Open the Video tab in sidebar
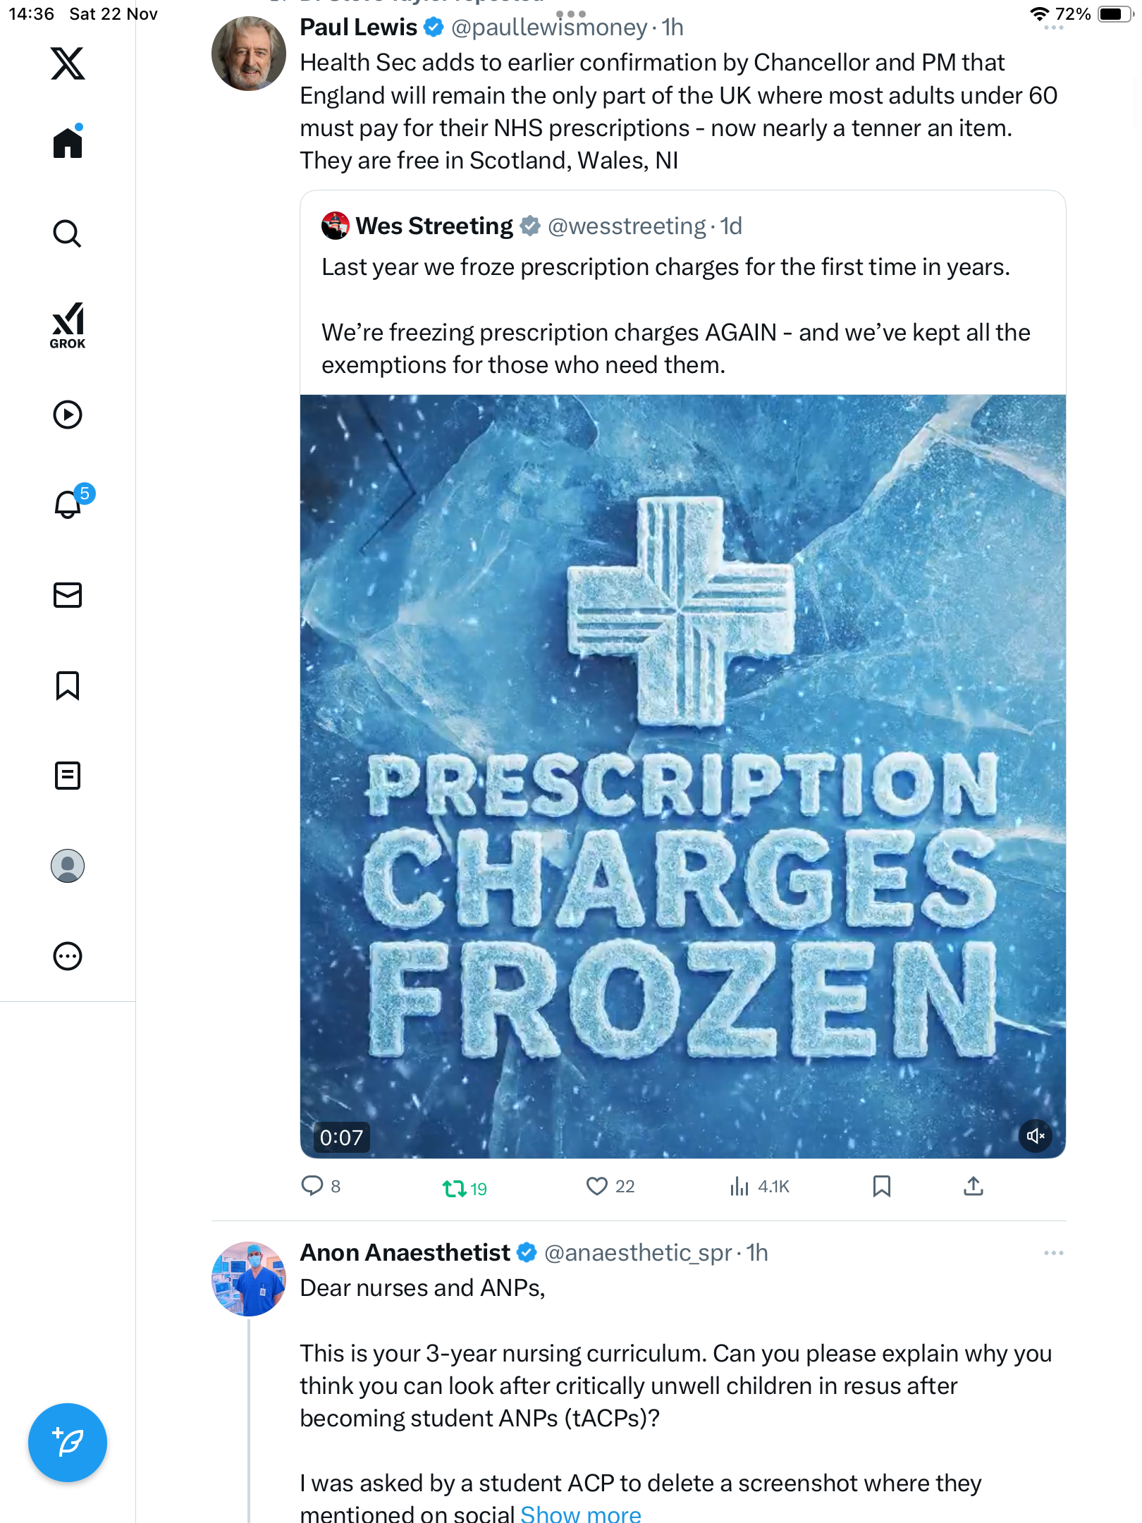This screenshot has height=1523, width=1142. pyautogui.click(x=68, y=415)
